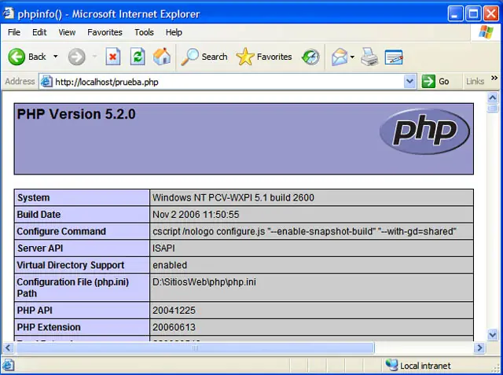This screenshot has height=375, width=503.
Task: Refresh the page with green arrows icon
Action: click(x=138, y=57)
